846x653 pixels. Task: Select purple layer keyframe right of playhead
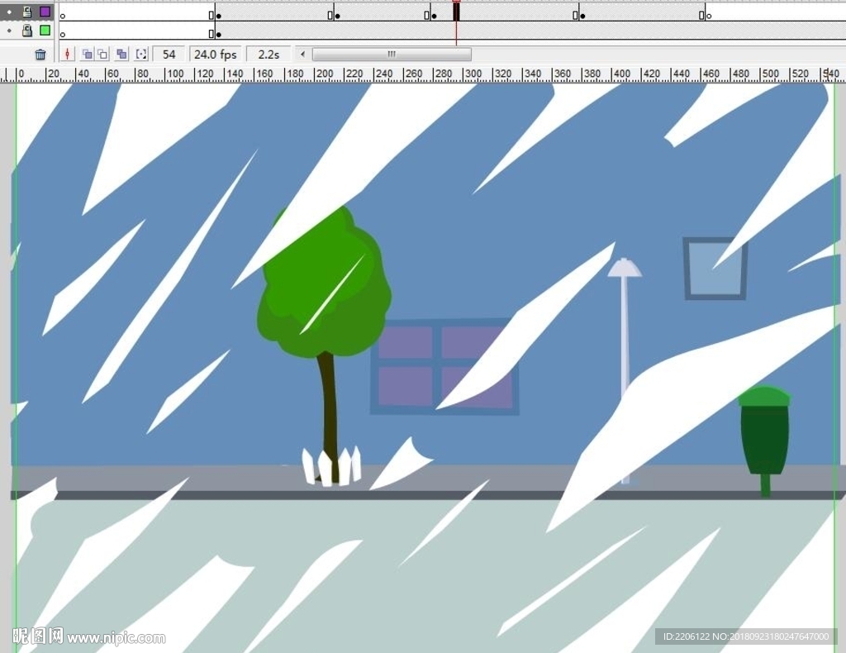(x=582, y=16)
